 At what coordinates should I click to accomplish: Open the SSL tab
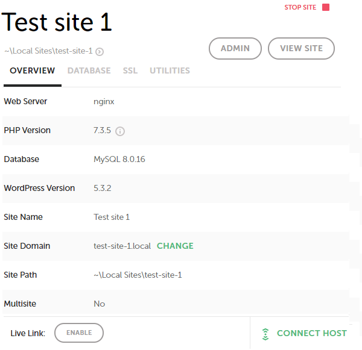click(130, 70)
